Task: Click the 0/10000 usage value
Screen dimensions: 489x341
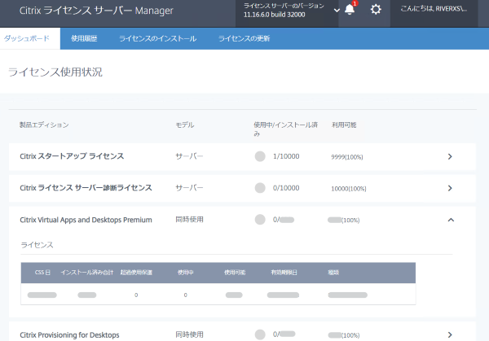Action: (x=286, y=188)
